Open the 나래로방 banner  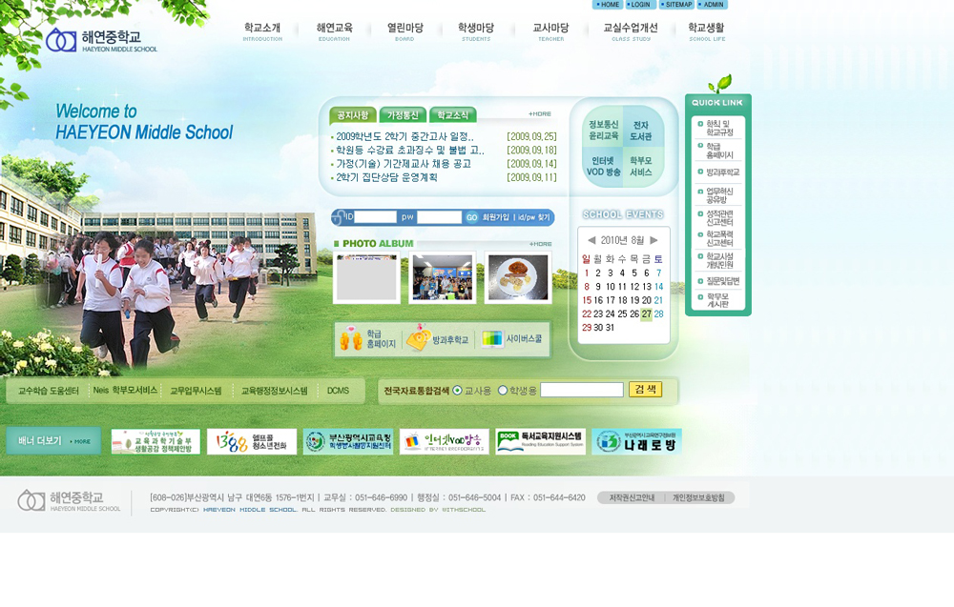636,442
